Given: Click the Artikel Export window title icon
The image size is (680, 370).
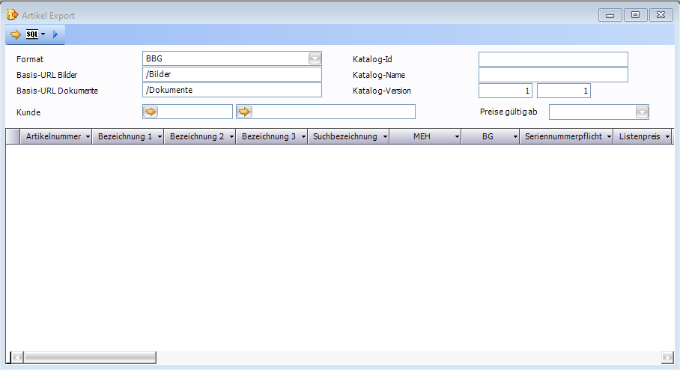Looking at the screenshot, I should pyautogui.click(x=12, y=15).
